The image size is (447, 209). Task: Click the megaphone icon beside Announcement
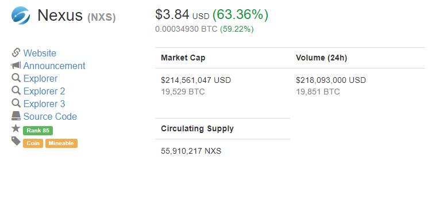16,66
